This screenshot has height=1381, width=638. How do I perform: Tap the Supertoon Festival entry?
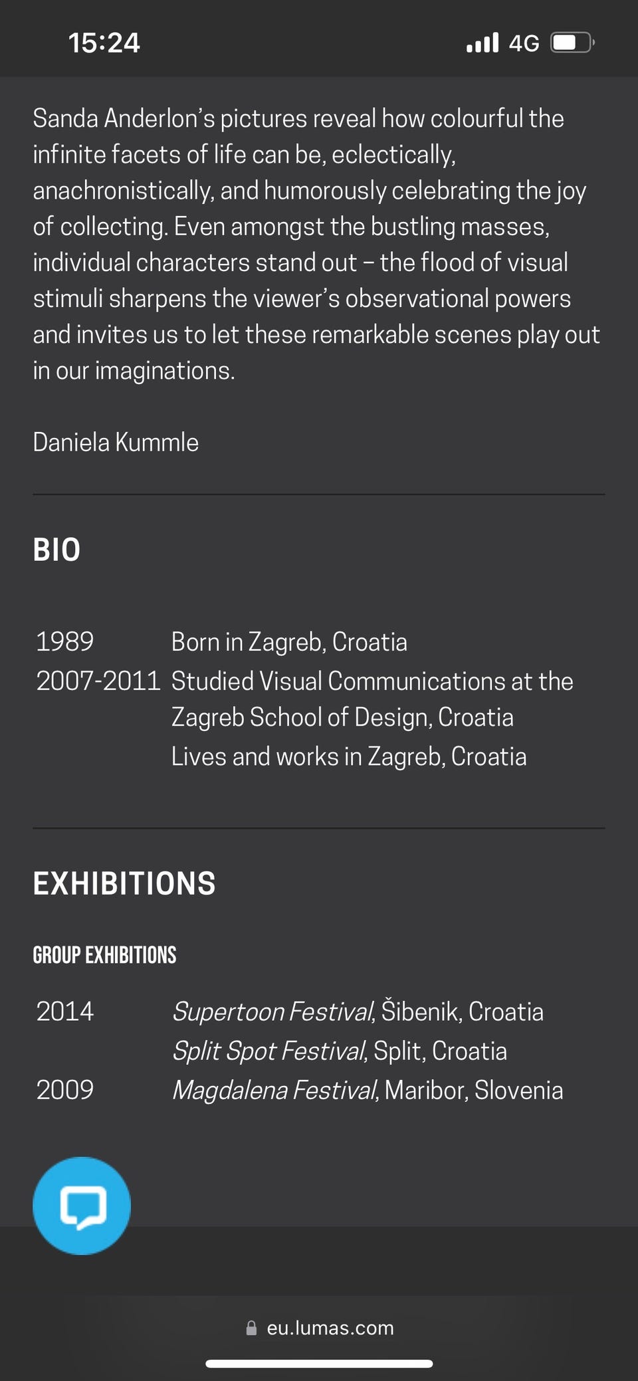click(358, 1011)
